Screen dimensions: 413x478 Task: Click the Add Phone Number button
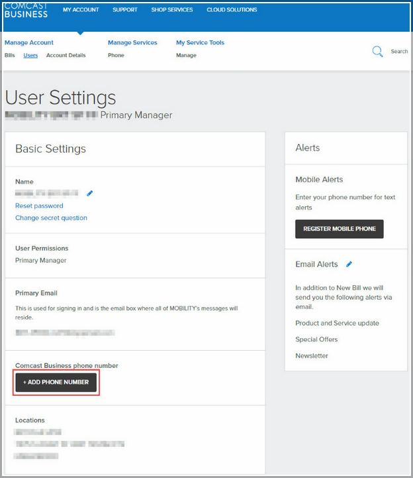[56, 383]
